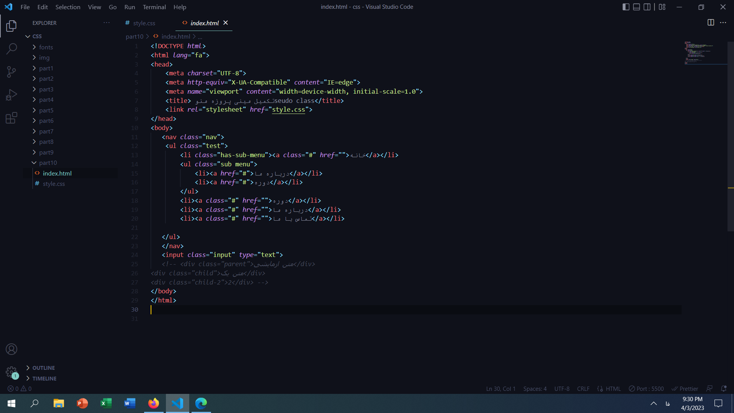
Task: Open Customize Layout icon
Action: (662, 7)
